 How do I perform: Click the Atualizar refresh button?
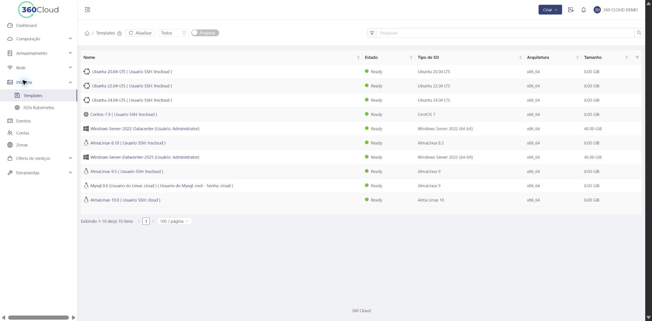pos(140,33)
